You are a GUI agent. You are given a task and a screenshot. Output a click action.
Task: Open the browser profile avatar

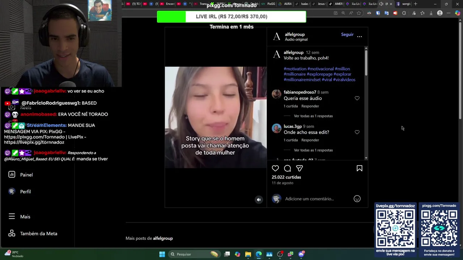pos(440,13)
